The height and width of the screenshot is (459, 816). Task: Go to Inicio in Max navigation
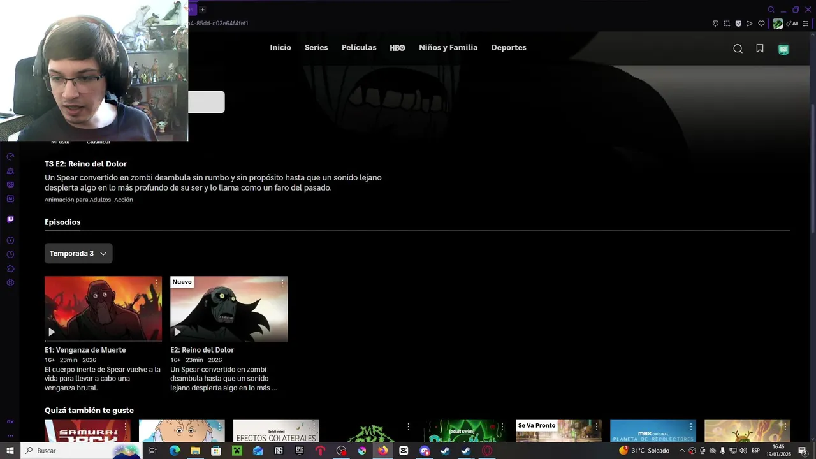(x=280, y=48)
